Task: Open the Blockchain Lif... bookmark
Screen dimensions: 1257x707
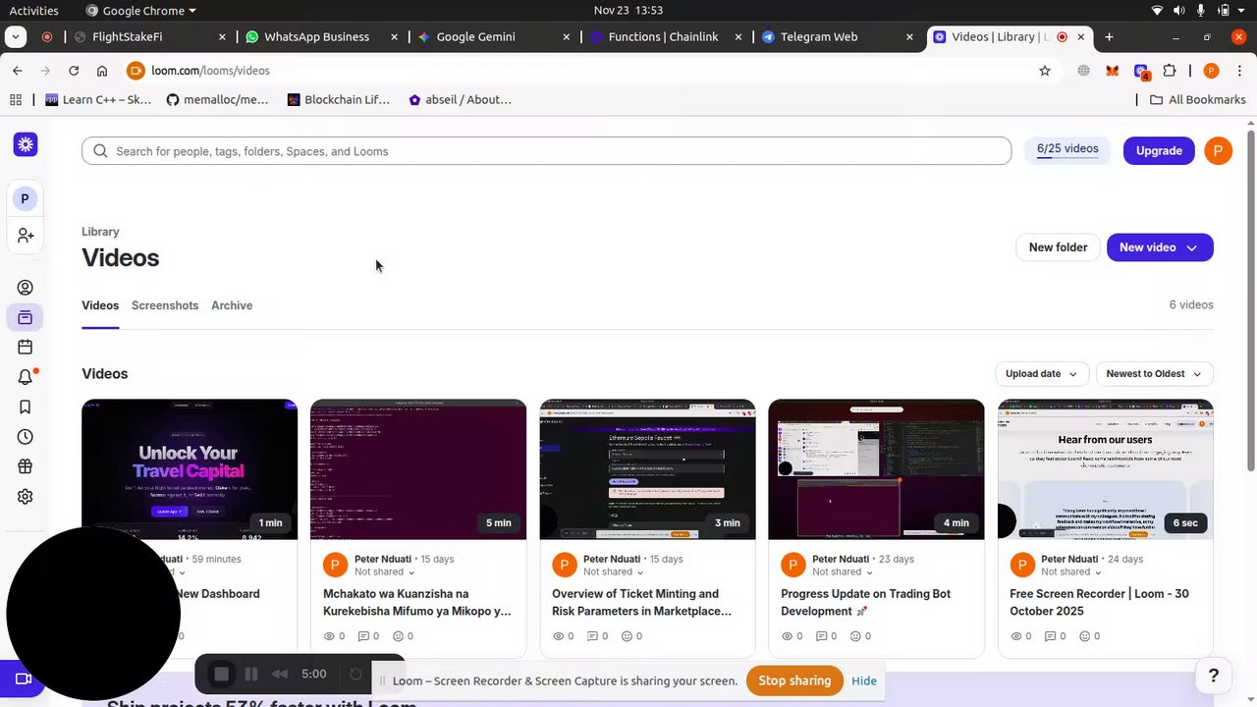Action: click(338, 99)
